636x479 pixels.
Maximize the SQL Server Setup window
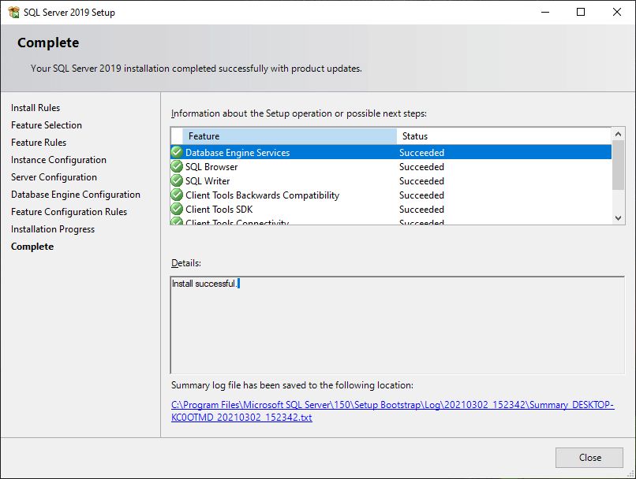[x=581, y=12]
